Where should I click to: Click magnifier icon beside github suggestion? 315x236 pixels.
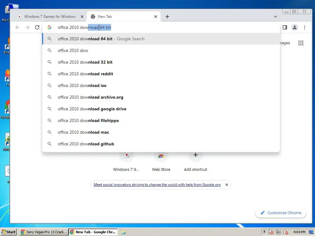tap(50, 144)
